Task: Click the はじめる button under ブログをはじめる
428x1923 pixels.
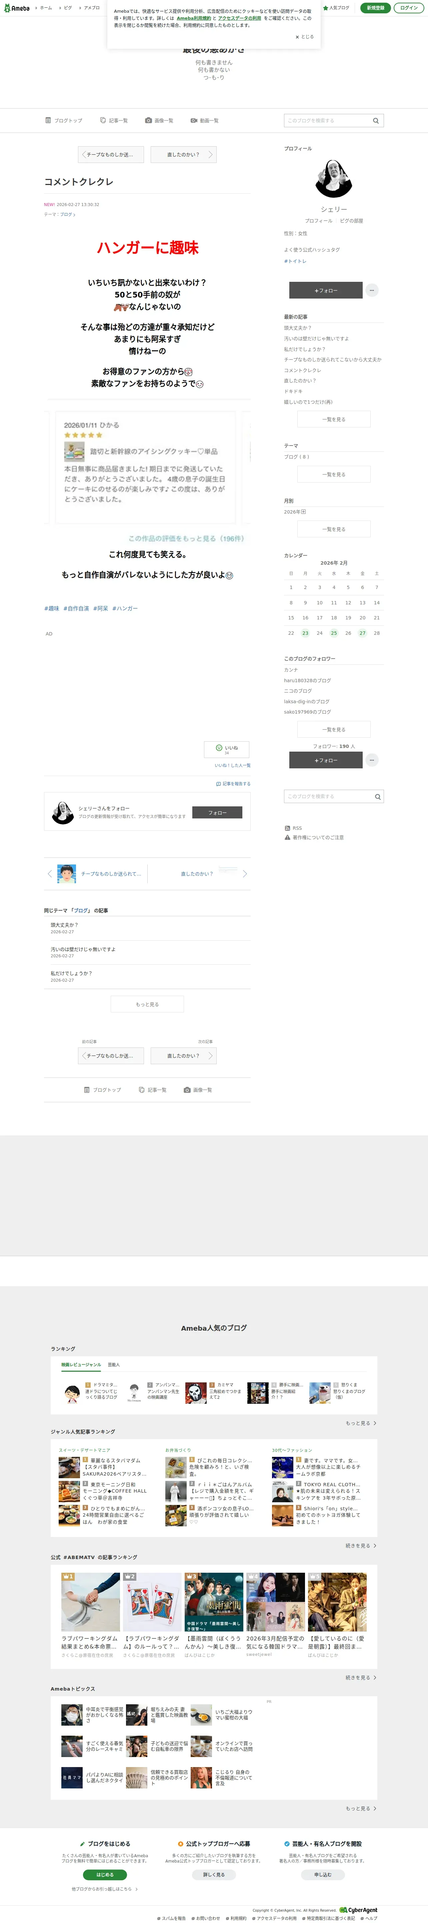Action: point(105,1875)
